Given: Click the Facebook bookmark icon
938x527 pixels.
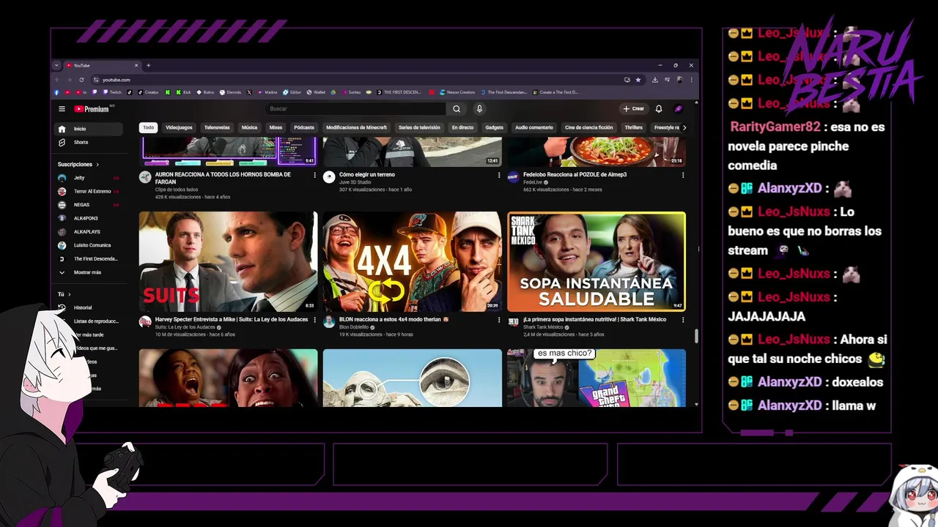Looking at the screenshot, I should click(x=57, y=92).
